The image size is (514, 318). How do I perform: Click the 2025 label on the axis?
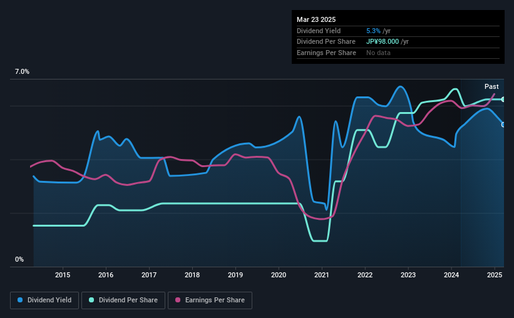[495, 275]
